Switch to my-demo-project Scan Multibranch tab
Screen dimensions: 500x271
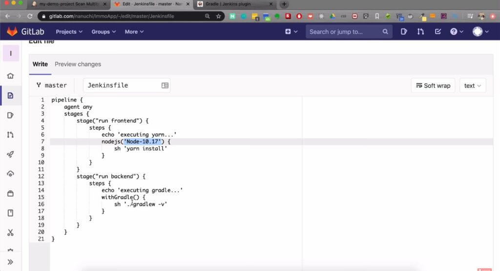69,4
